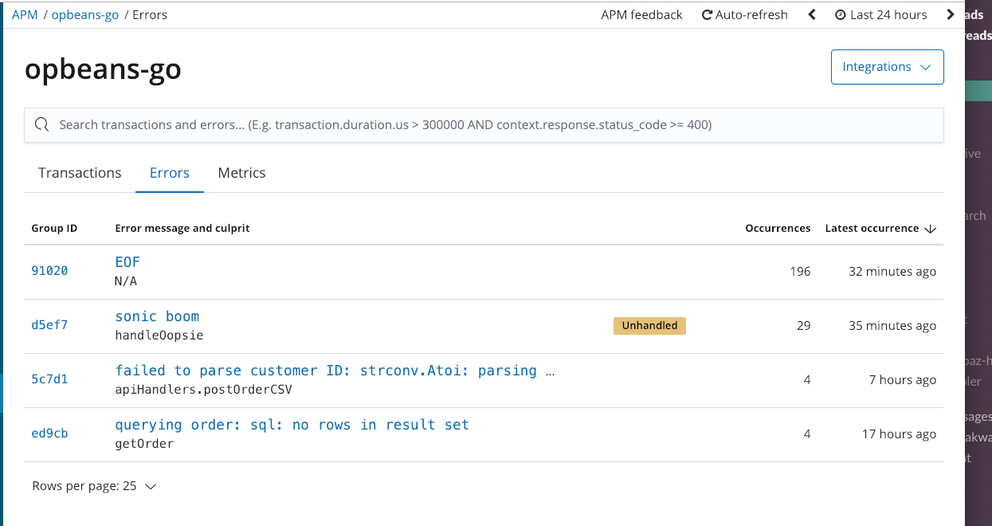Open error group ID 5c7d1
The height and width of the screenshot is (526, 992).
click(x=49, y=379)
